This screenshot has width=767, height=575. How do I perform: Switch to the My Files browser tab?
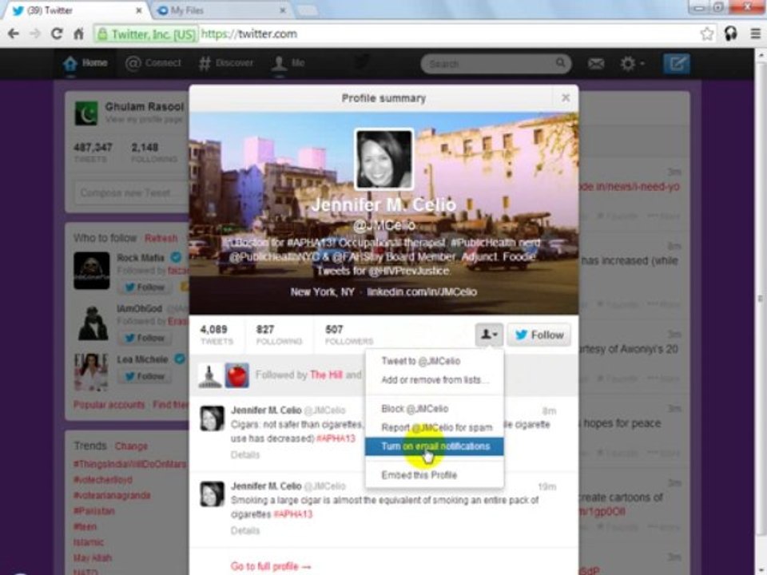[221, 10]
